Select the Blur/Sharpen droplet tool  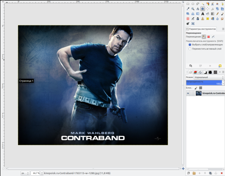[217, 18]
